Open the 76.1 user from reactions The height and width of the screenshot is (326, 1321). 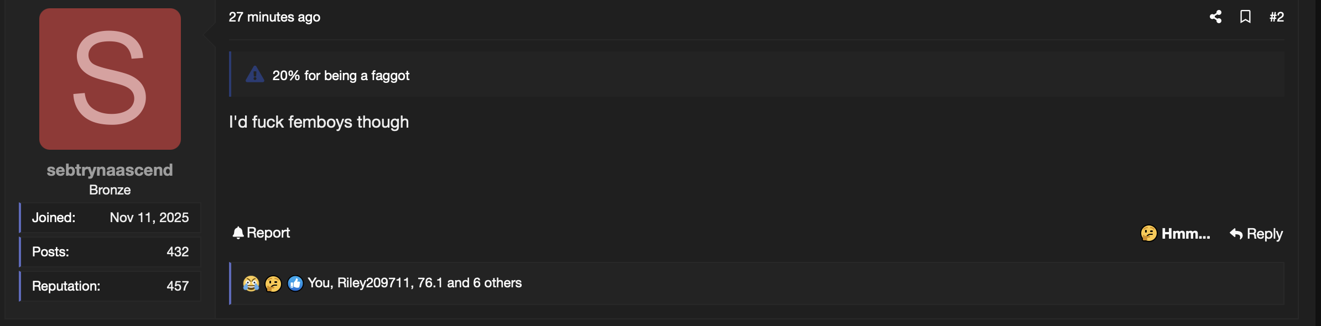click(430, 283)
